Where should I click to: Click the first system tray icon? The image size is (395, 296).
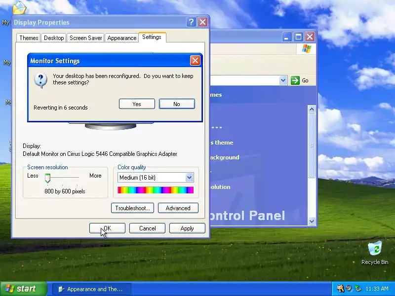(340, 289)
